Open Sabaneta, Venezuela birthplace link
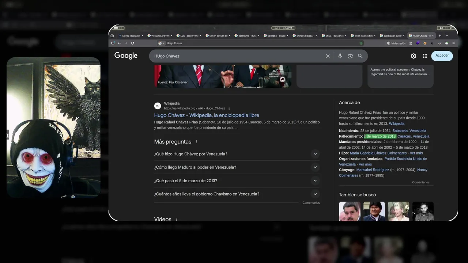 pos(409,131)
